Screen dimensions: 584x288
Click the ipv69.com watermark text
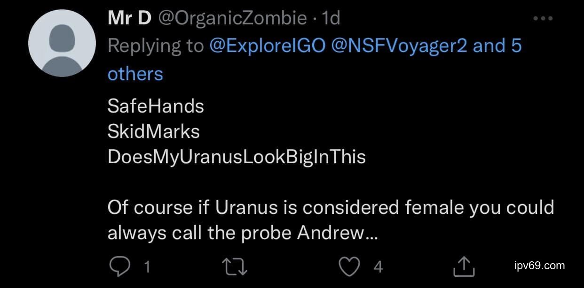pos(540,266)
